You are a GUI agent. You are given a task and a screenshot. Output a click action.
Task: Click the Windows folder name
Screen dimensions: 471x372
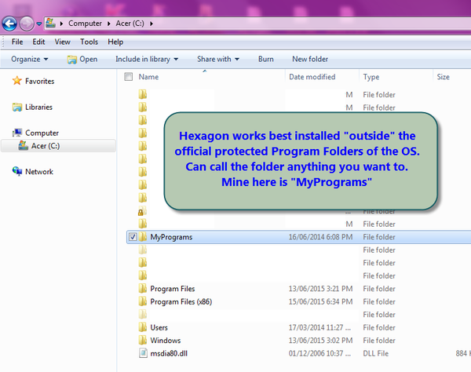click(166, 340)
